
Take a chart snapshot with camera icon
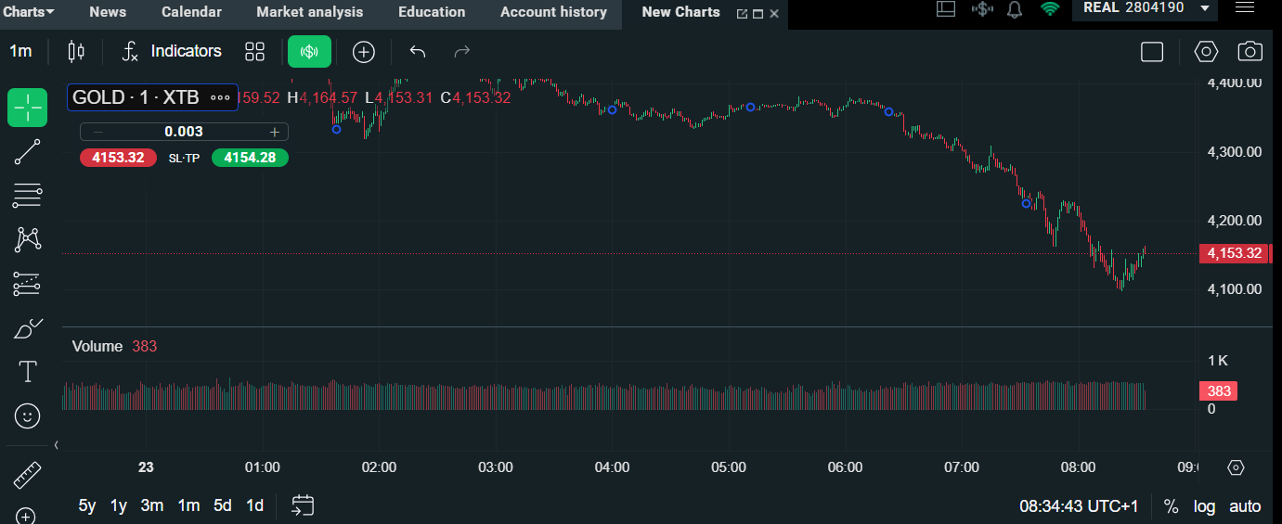(x=1250, y=52)
